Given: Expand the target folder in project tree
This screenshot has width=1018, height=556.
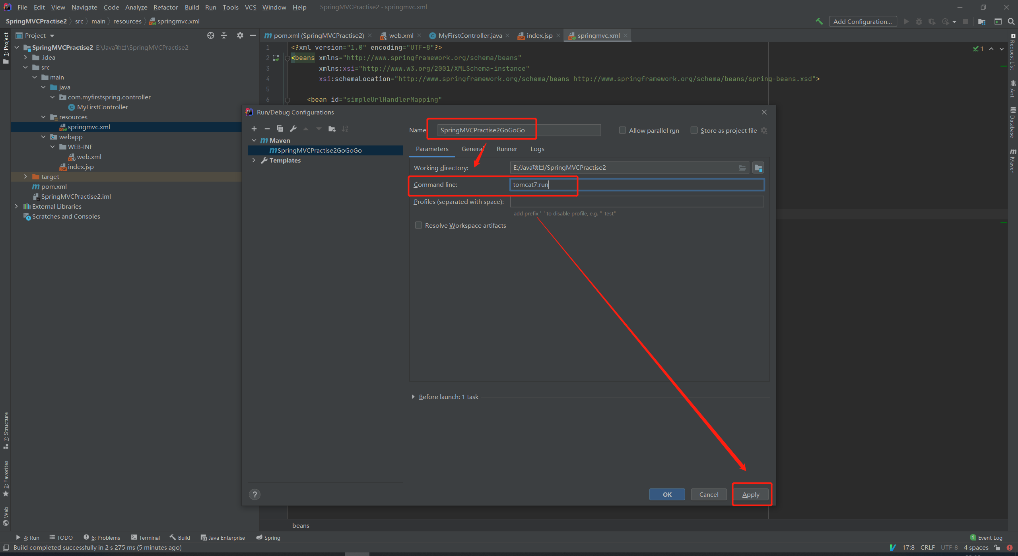Looking at the screenshot, I should (25, 176).
